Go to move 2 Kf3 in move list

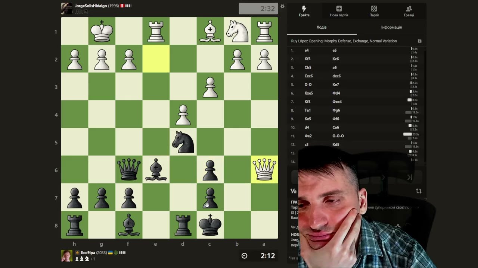pyautogui.click(x=307, y=59)
